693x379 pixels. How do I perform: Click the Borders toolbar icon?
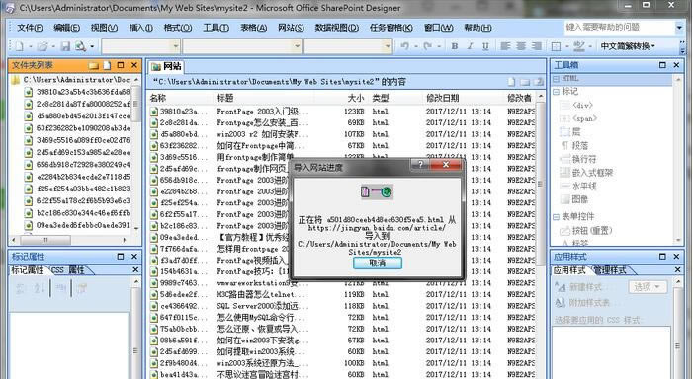(556, 46)
